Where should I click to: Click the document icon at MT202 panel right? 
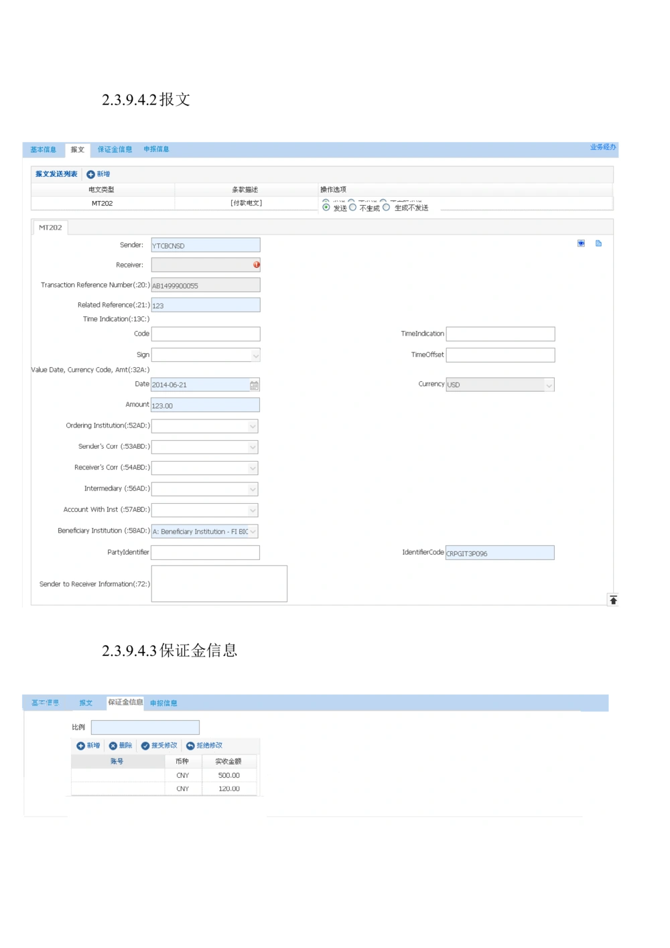coord(598,243)
